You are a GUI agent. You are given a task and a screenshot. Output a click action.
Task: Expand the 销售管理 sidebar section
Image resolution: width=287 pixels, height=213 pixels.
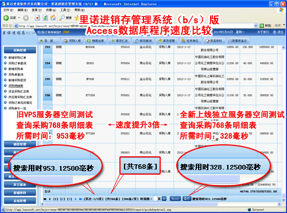coord(20,144)
